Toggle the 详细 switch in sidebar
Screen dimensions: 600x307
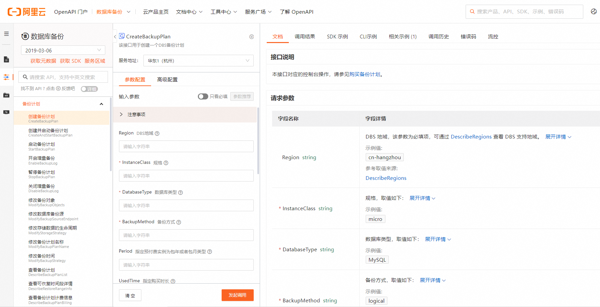[89, 89]
